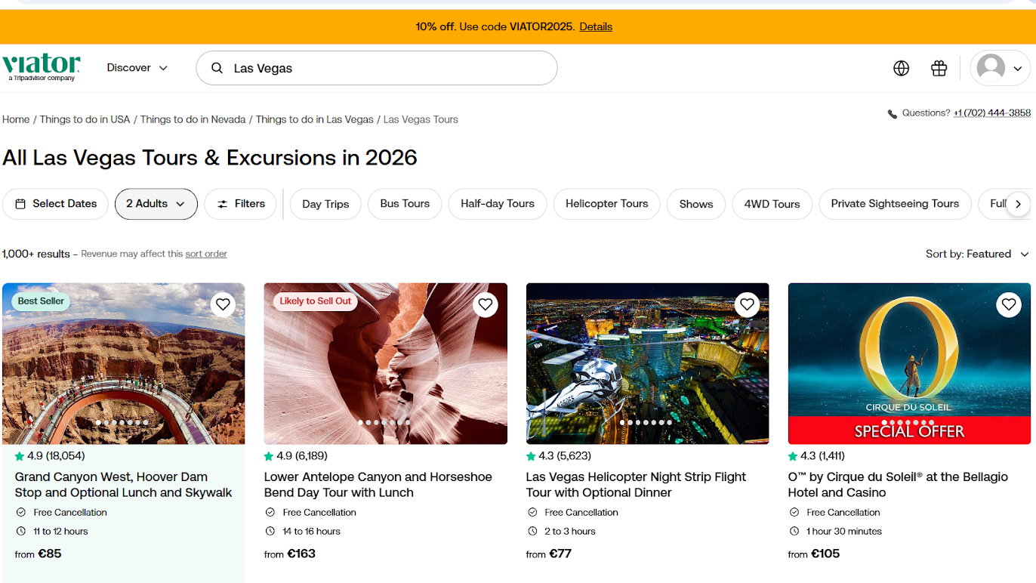Expand the Discover menu
Screen dimensions: 1036x583
137,68
